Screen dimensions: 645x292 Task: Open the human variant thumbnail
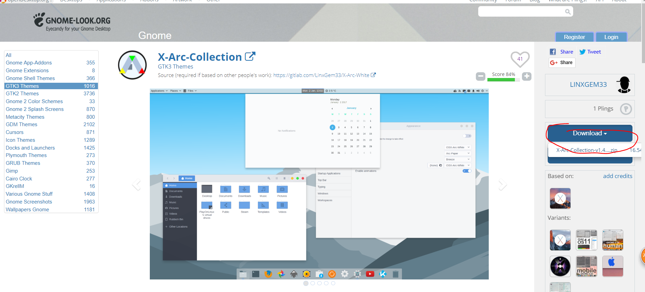pos(613,240)
